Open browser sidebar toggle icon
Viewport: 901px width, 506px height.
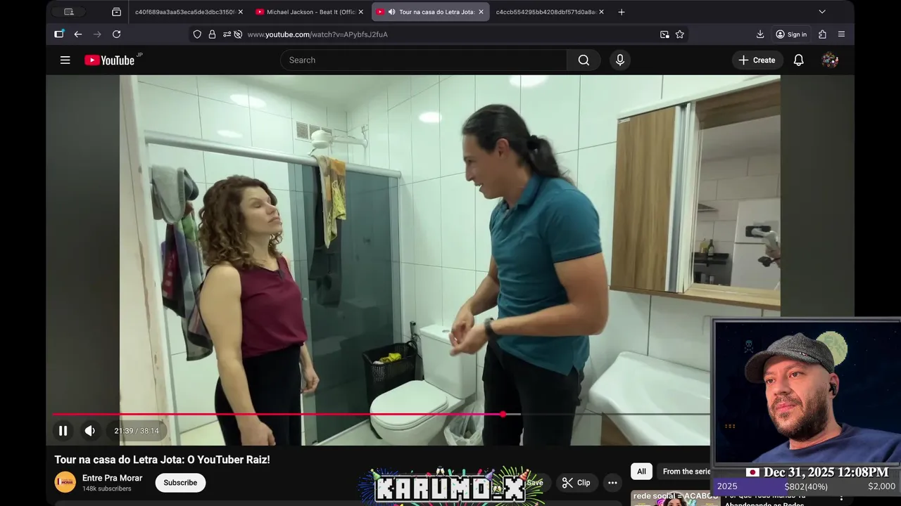pyautogui.click(x=59, y=34)
